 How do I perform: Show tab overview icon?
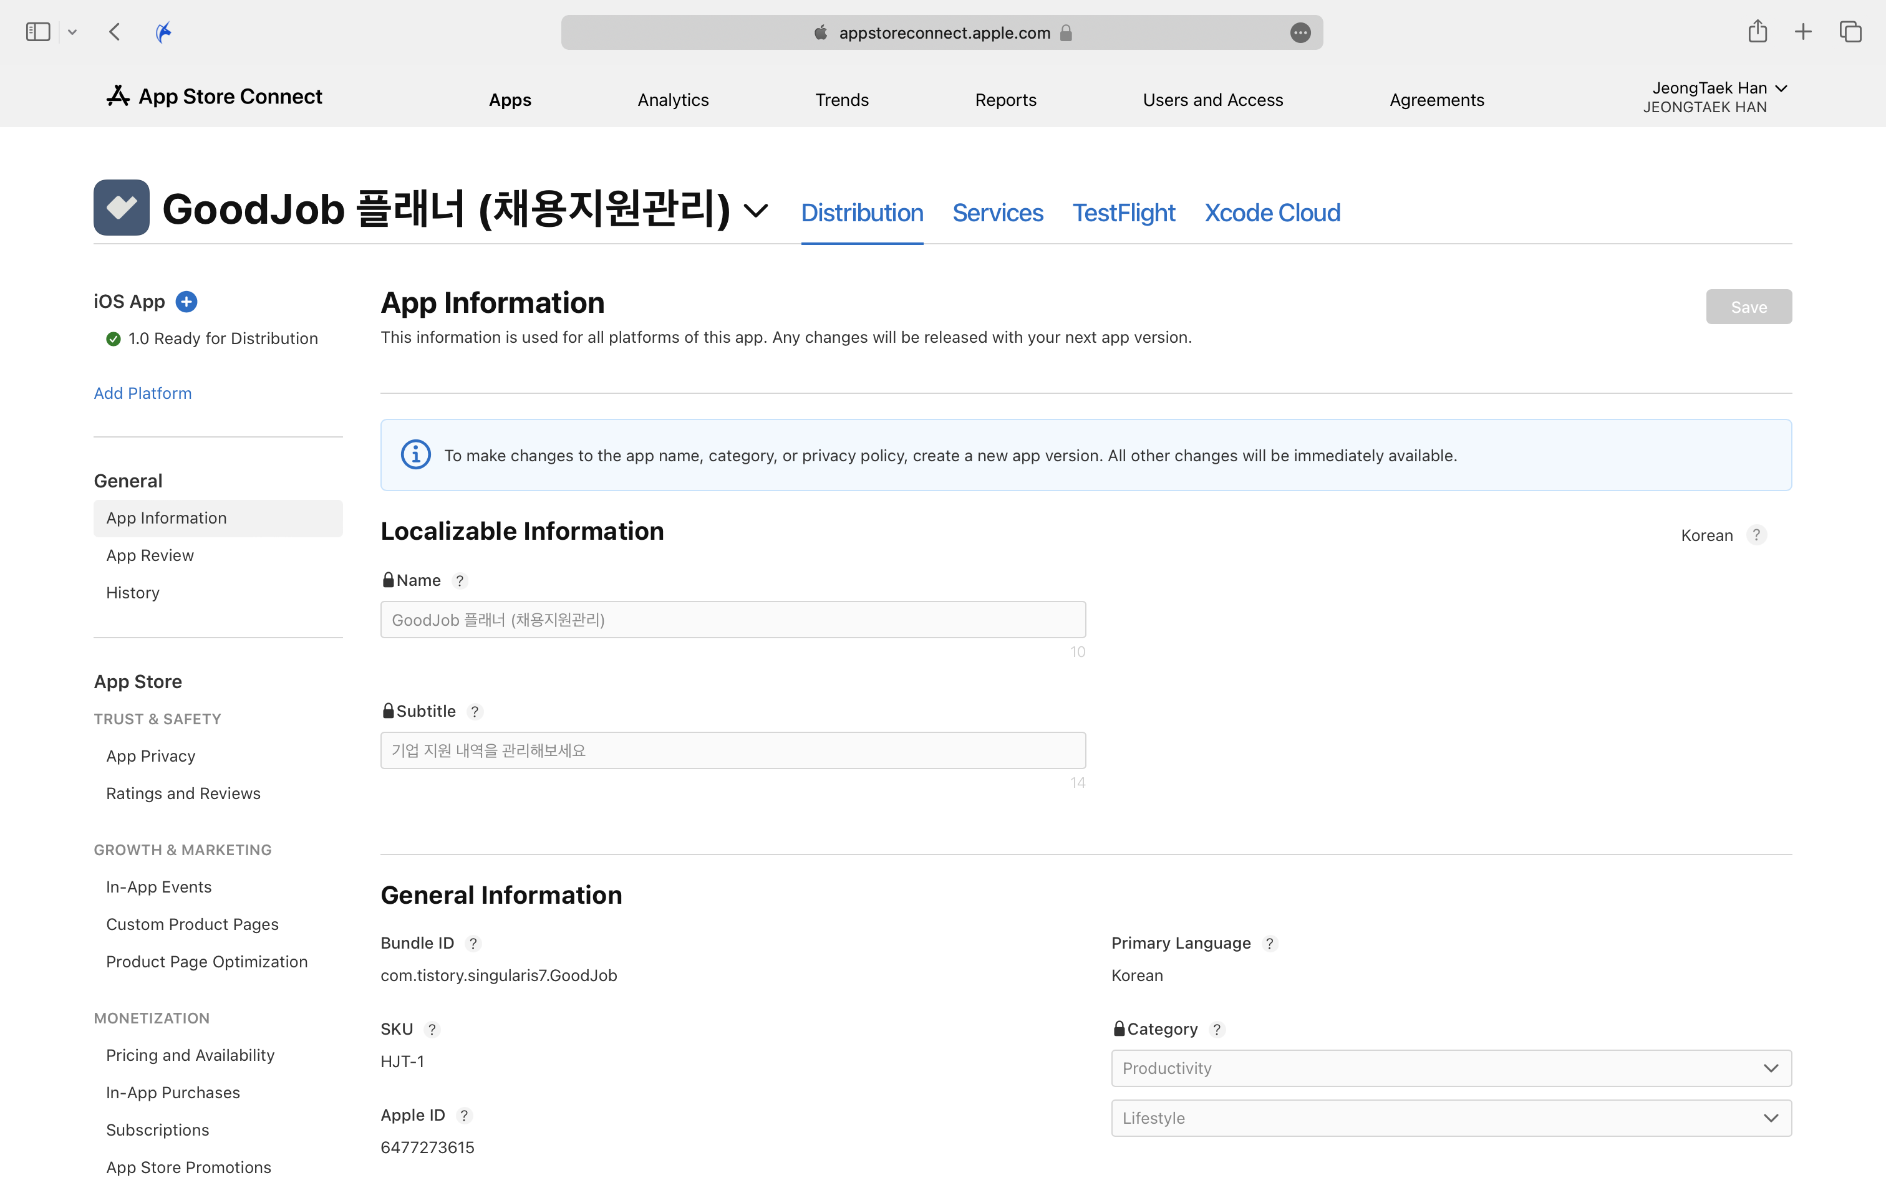(1850, 32)
